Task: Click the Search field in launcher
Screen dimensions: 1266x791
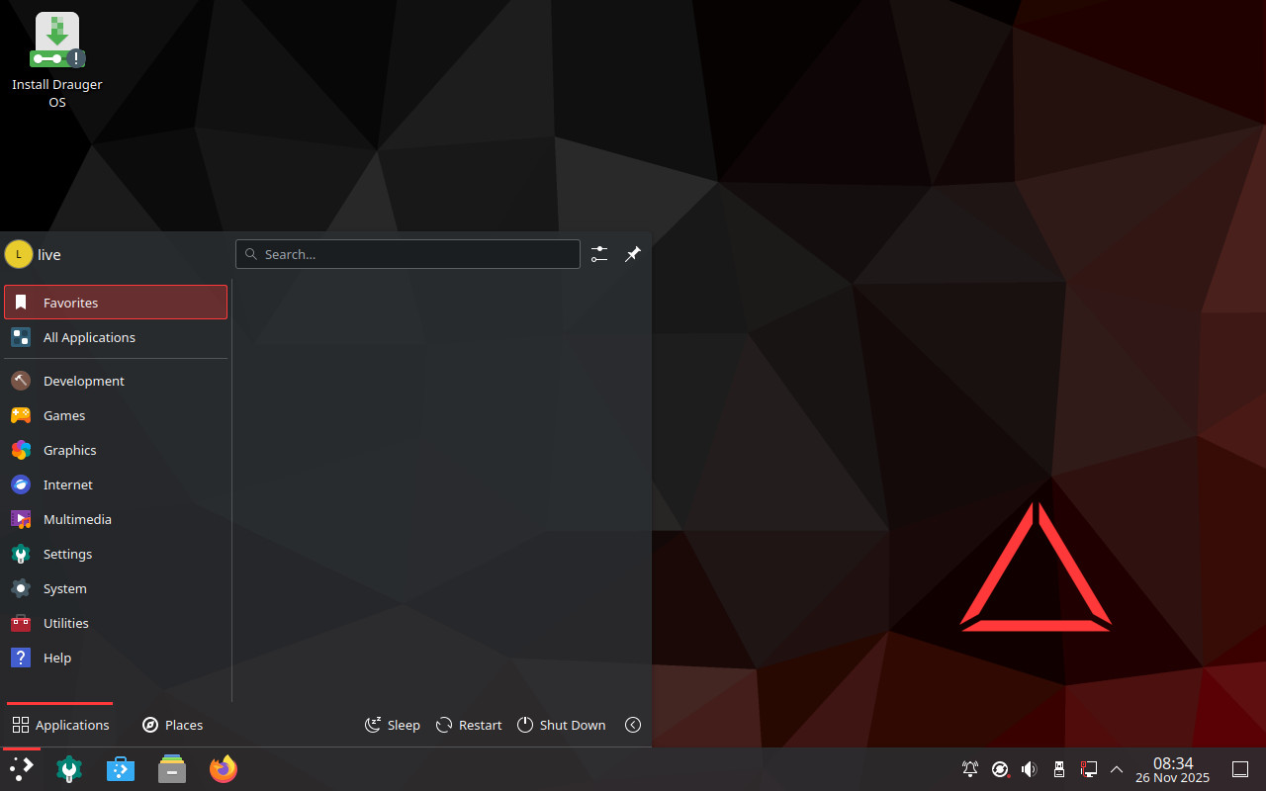Action: [x=407, y=254]
